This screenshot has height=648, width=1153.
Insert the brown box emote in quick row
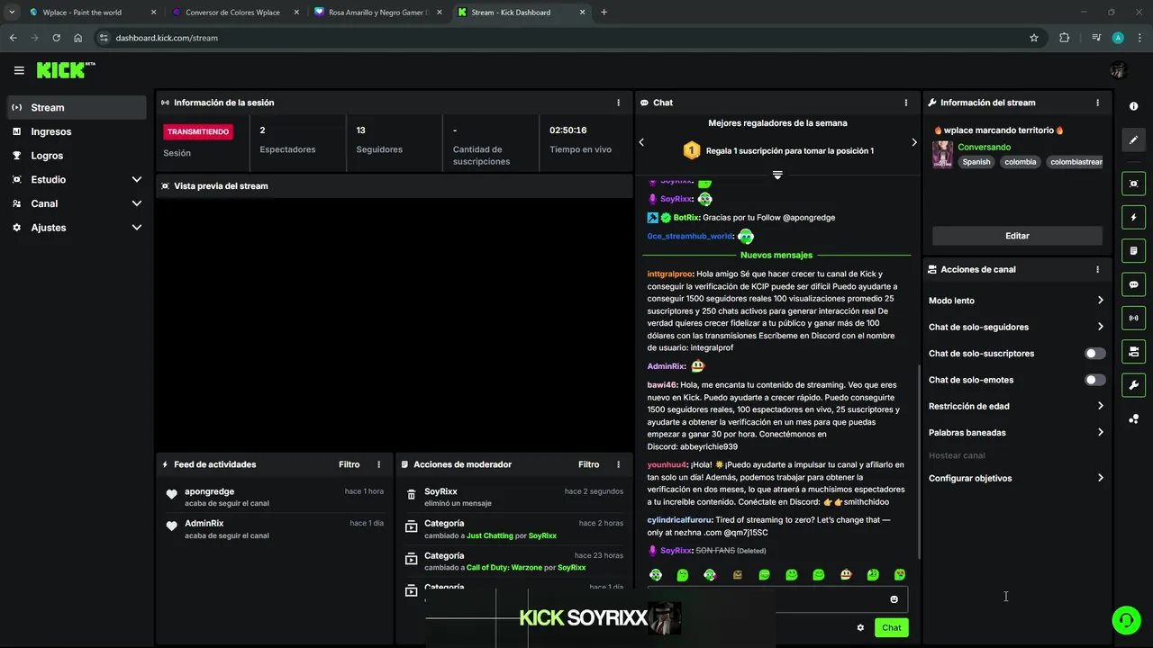(737, 575)
